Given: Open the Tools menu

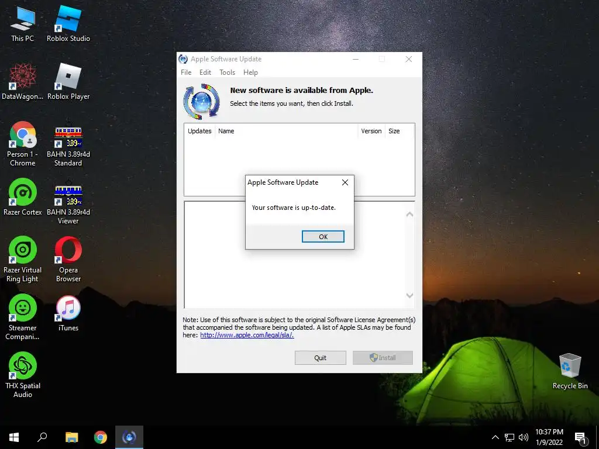Looking at the screenshot, I should pos(227,72).
